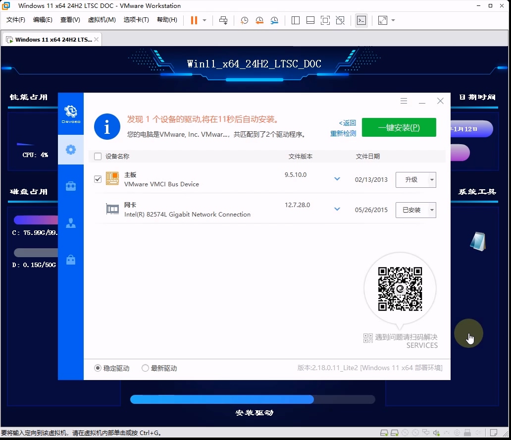Open the user profile sidebar icon
Image resolution: width=511 pixels, height=440 pixels.
point(71,223)
